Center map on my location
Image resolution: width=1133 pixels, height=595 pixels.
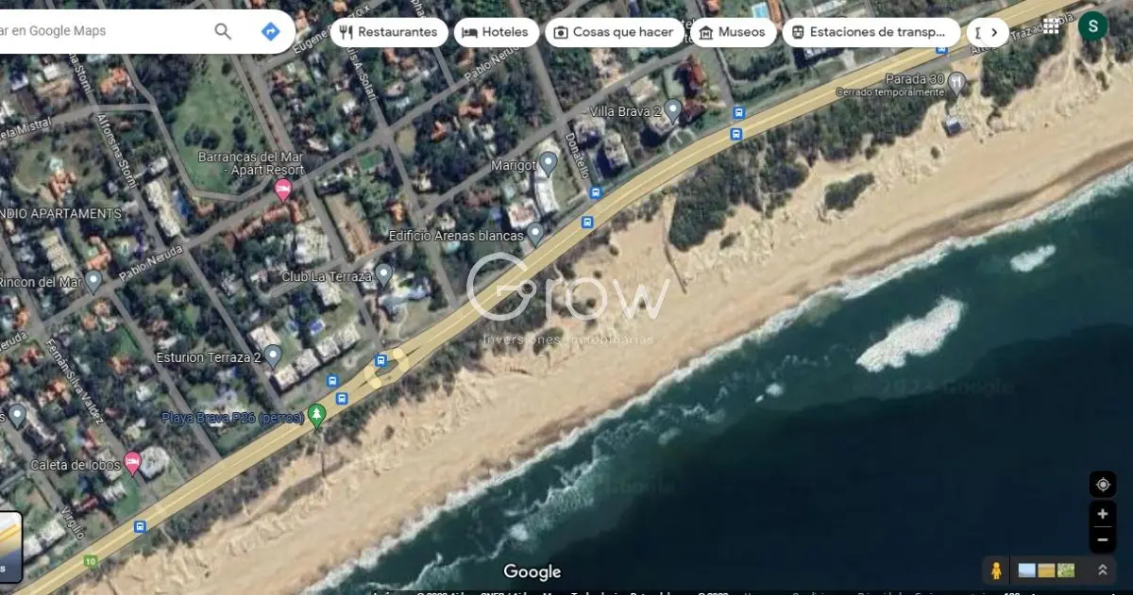(x=1102, y=485)
